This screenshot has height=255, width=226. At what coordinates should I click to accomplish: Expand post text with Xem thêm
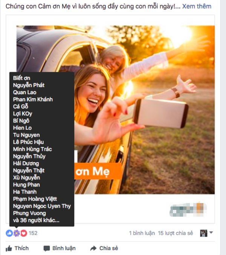coord(197,6)
